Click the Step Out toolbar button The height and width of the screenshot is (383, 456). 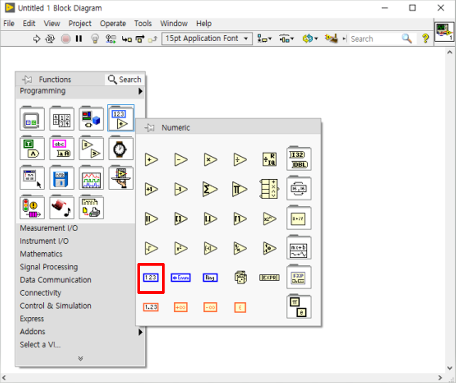[x=153, y=39]
